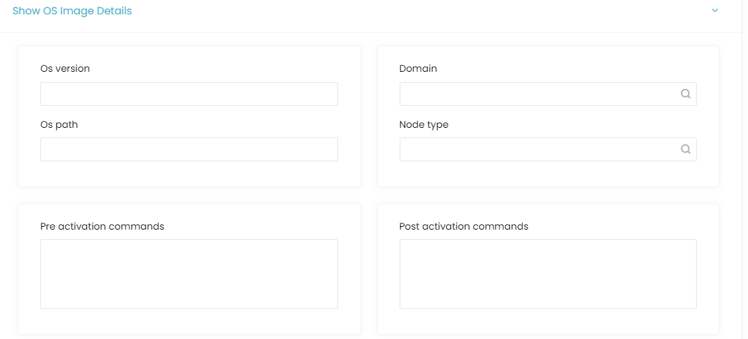Click the Pre activation commands label

(102, 226)
